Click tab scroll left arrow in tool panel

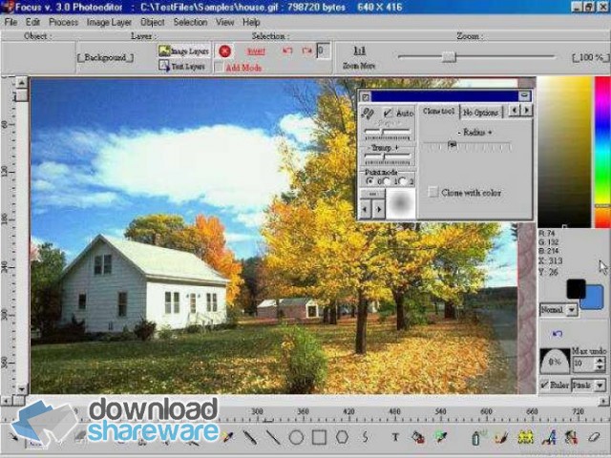pos(515,111)
